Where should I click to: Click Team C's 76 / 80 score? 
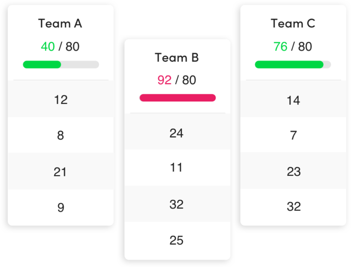(x=293, y=46)
